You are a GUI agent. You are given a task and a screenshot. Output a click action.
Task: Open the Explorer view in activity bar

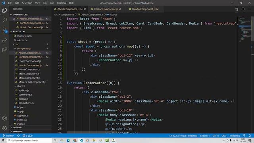coord(4,10)
